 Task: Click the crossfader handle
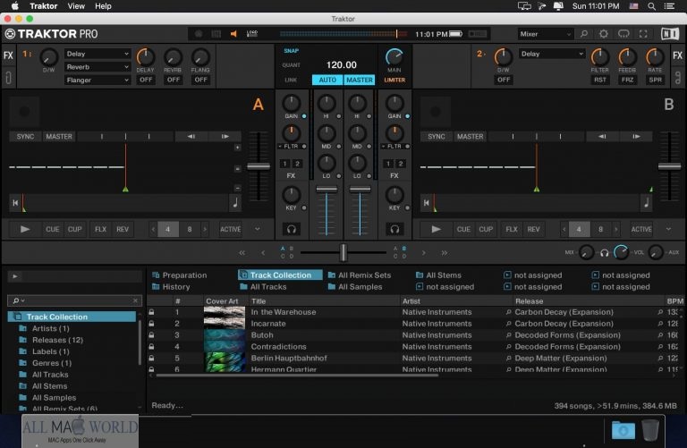(343, 253)
